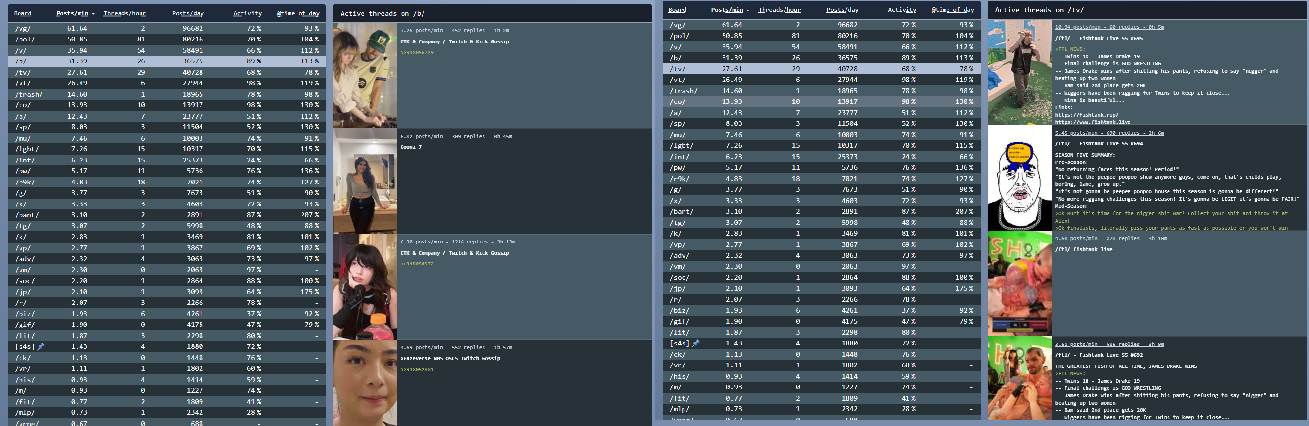
Task: Open the /tv/ thread link with 685 replies
Action: pyautogui.click(x=1109, y=344)
